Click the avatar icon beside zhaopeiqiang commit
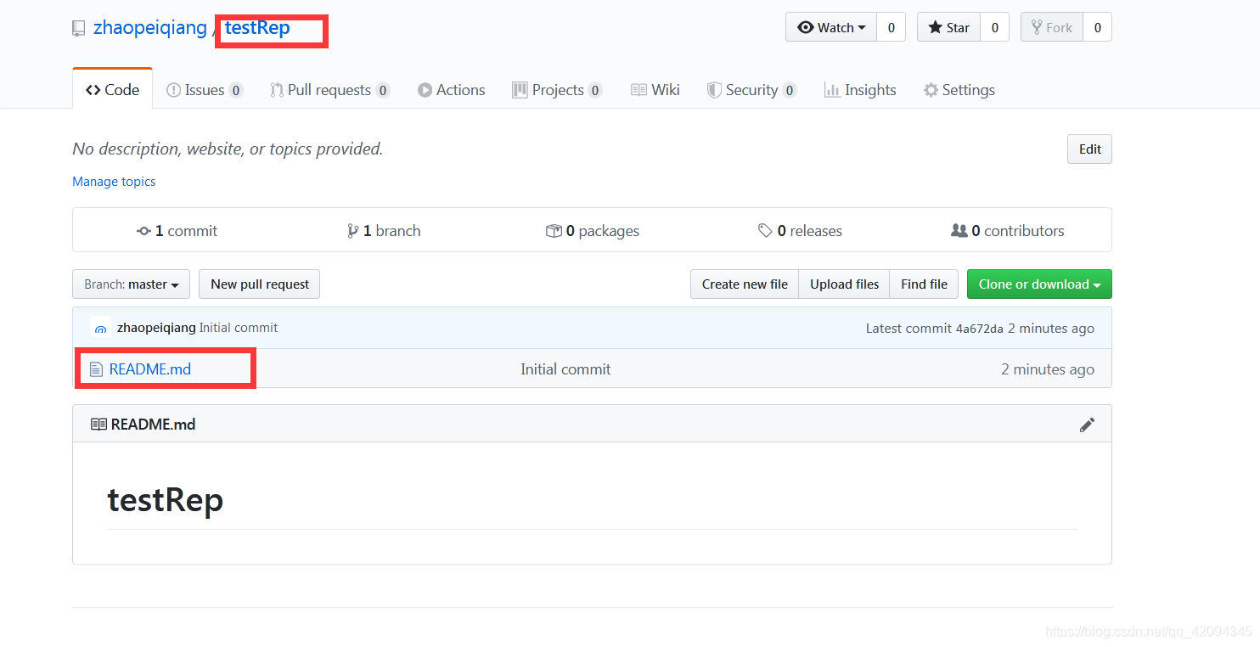 pyautogui.click(x=100, y=328)
